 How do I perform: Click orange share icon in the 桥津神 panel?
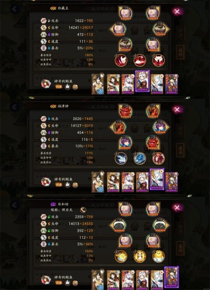tap(75, 185)
